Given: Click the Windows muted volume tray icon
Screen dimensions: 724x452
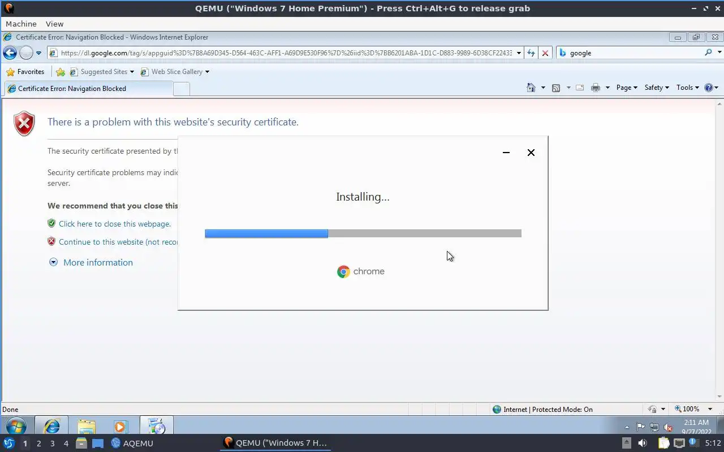Looking at the screenshot, I should pyautogui.click(x=668, y=427).
